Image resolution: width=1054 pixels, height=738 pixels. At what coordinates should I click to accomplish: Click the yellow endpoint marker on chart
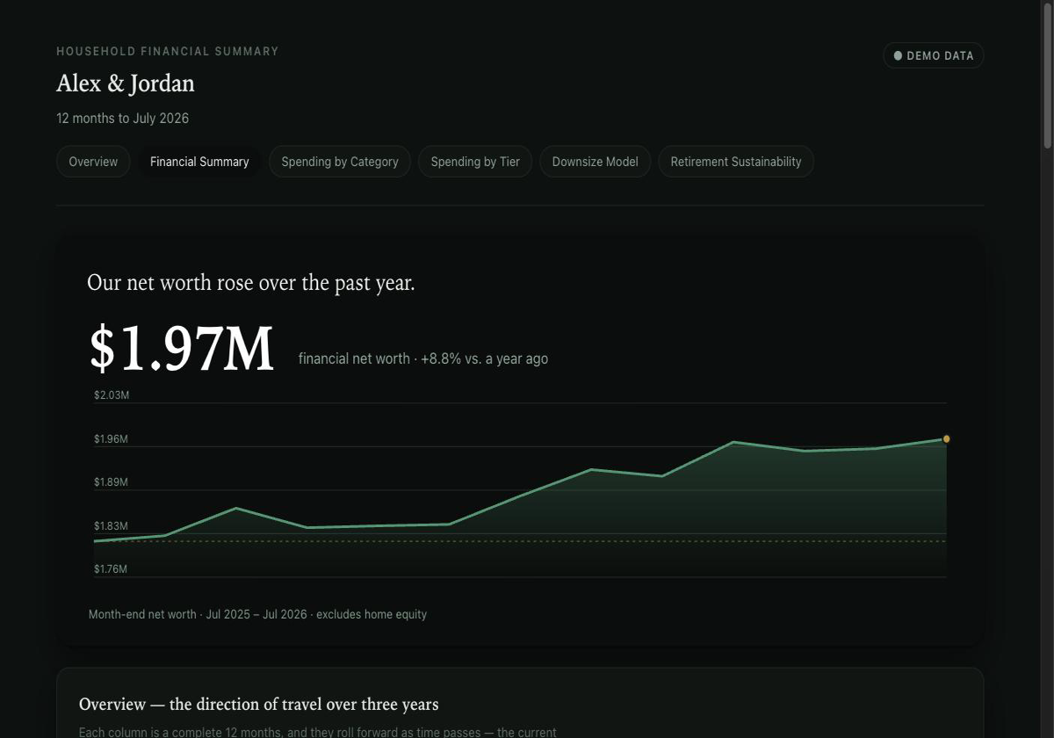pyautogui.click(x=947, y=438)
